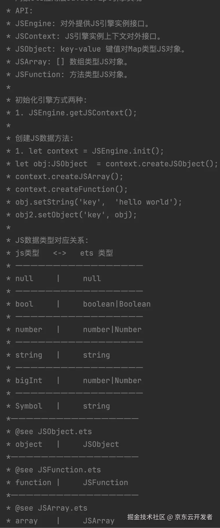Viewport: 220px width, 528px height.
Task: Click the @see JSFunction.ets reference
Action: (x=58, y=470)
